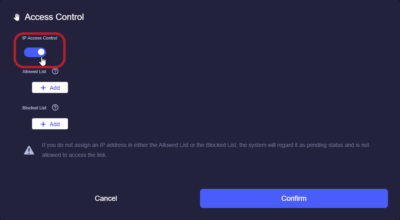The image size is (400, 220).
Task: Click the plus icon under Blocked List
Action: click(43, 124)
